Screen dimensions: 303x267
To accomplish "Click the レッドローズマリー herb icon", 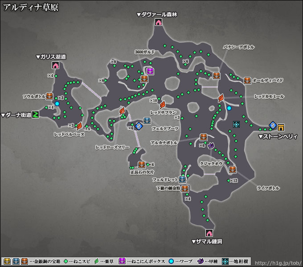I will pos(122,111).
